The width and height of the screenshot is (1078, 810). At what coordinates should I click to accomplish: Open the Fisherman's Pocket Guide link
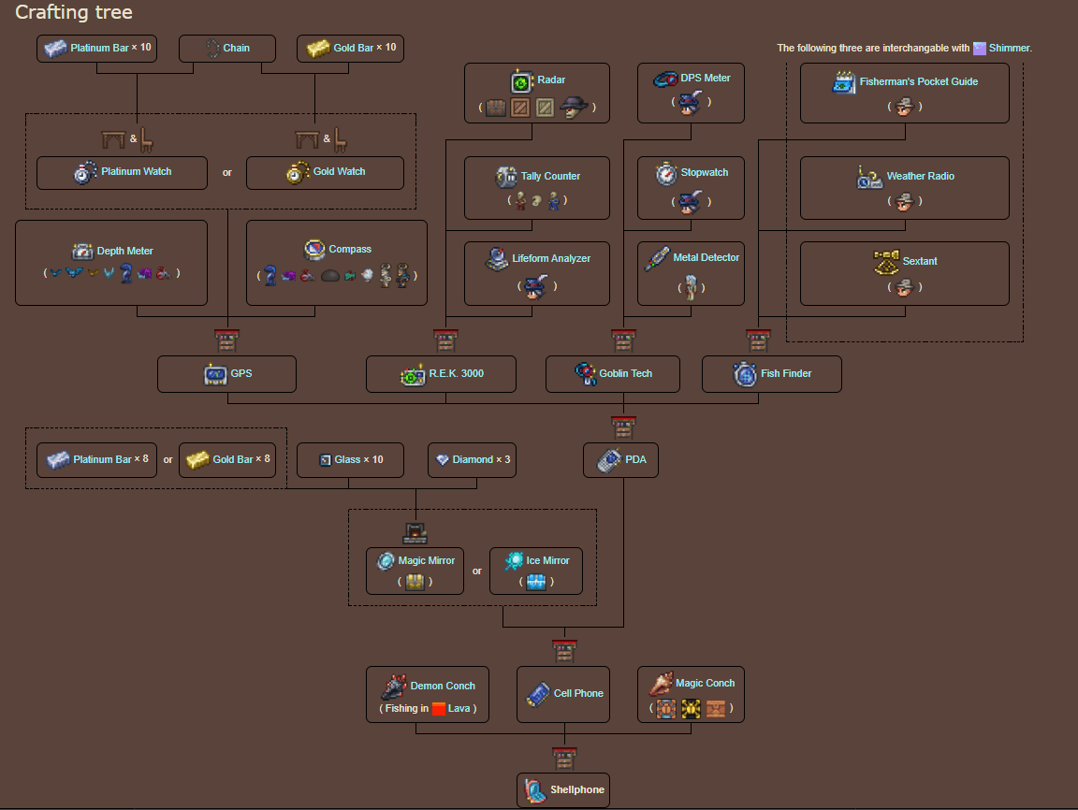918,82
